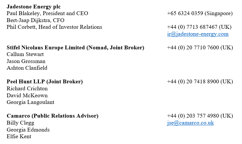Click the Bert-Jaap Dijkstra, CFO line

coord(35,20)
